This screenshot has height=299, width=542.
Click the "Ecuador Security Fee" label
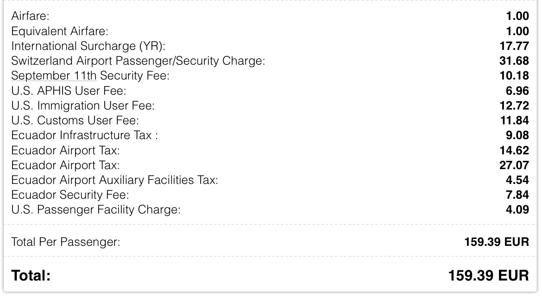point(70,195)
